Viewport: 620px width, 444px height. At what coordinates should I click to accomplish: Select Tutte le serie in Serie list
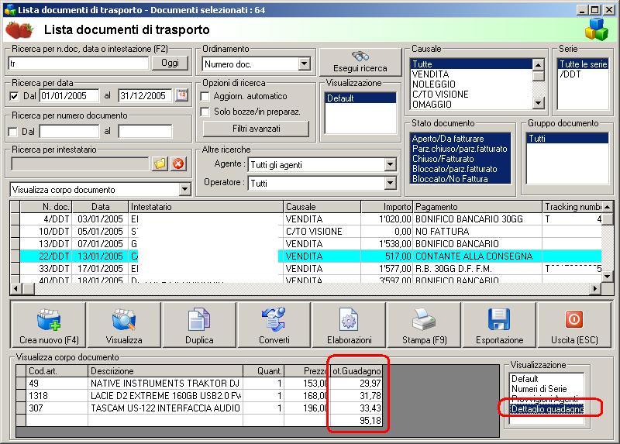pyautogui.click(x=584, y=64)
